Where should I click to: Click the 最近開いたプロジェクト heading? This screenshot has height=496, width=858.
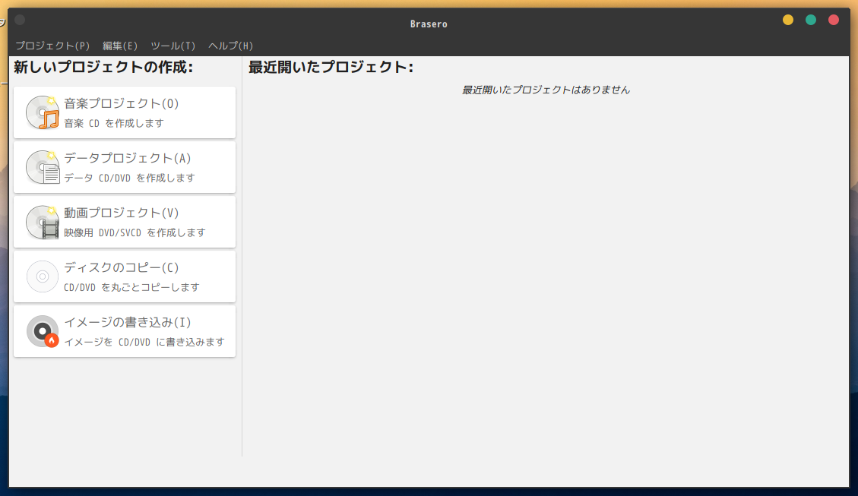331,68
